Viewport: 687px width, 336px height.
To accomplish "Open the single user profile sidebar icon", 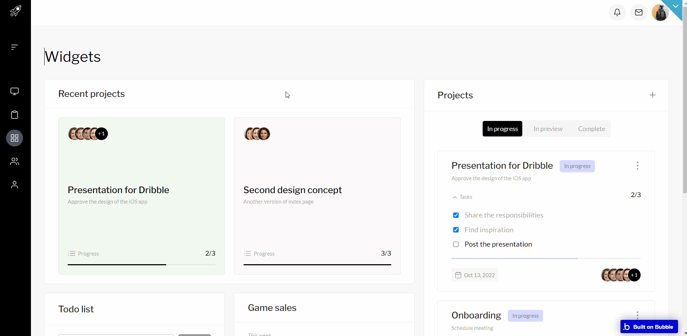I will point(14,185).
